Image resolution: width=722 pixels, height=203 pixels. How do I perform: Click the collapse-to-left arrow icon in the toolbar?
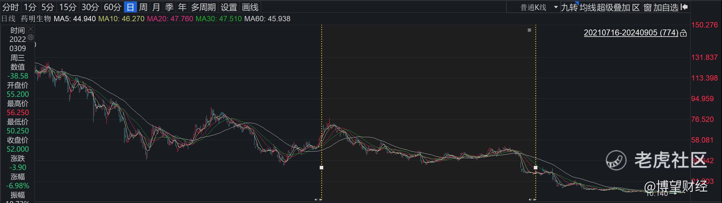point(685,7)
